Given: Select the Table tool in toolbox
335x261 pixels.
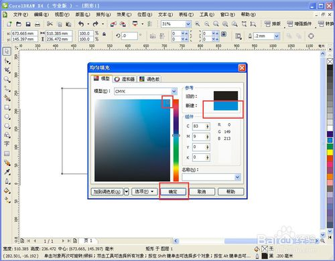Looking at the screenshot, I should click(x=7, y=153).
